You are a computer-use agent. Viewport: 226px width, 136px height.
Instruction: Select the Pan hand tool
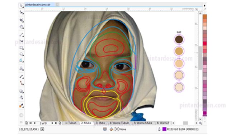[22, 27]
